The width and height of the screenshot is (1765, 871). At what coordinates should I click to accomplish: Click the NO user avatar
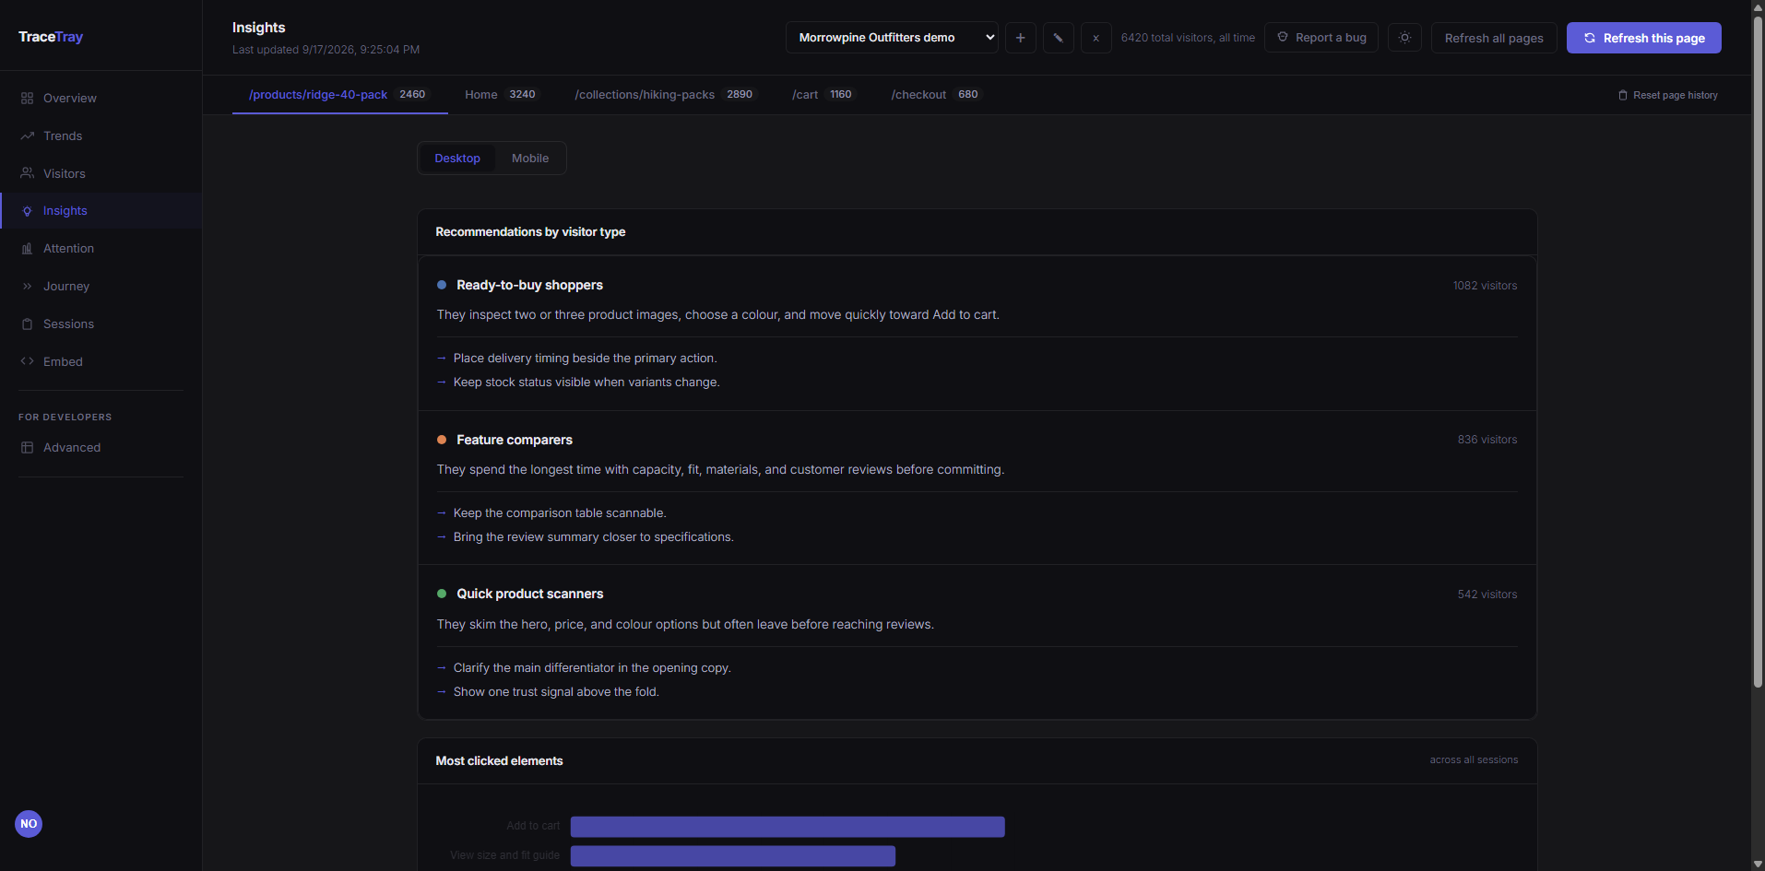(29, 823)
